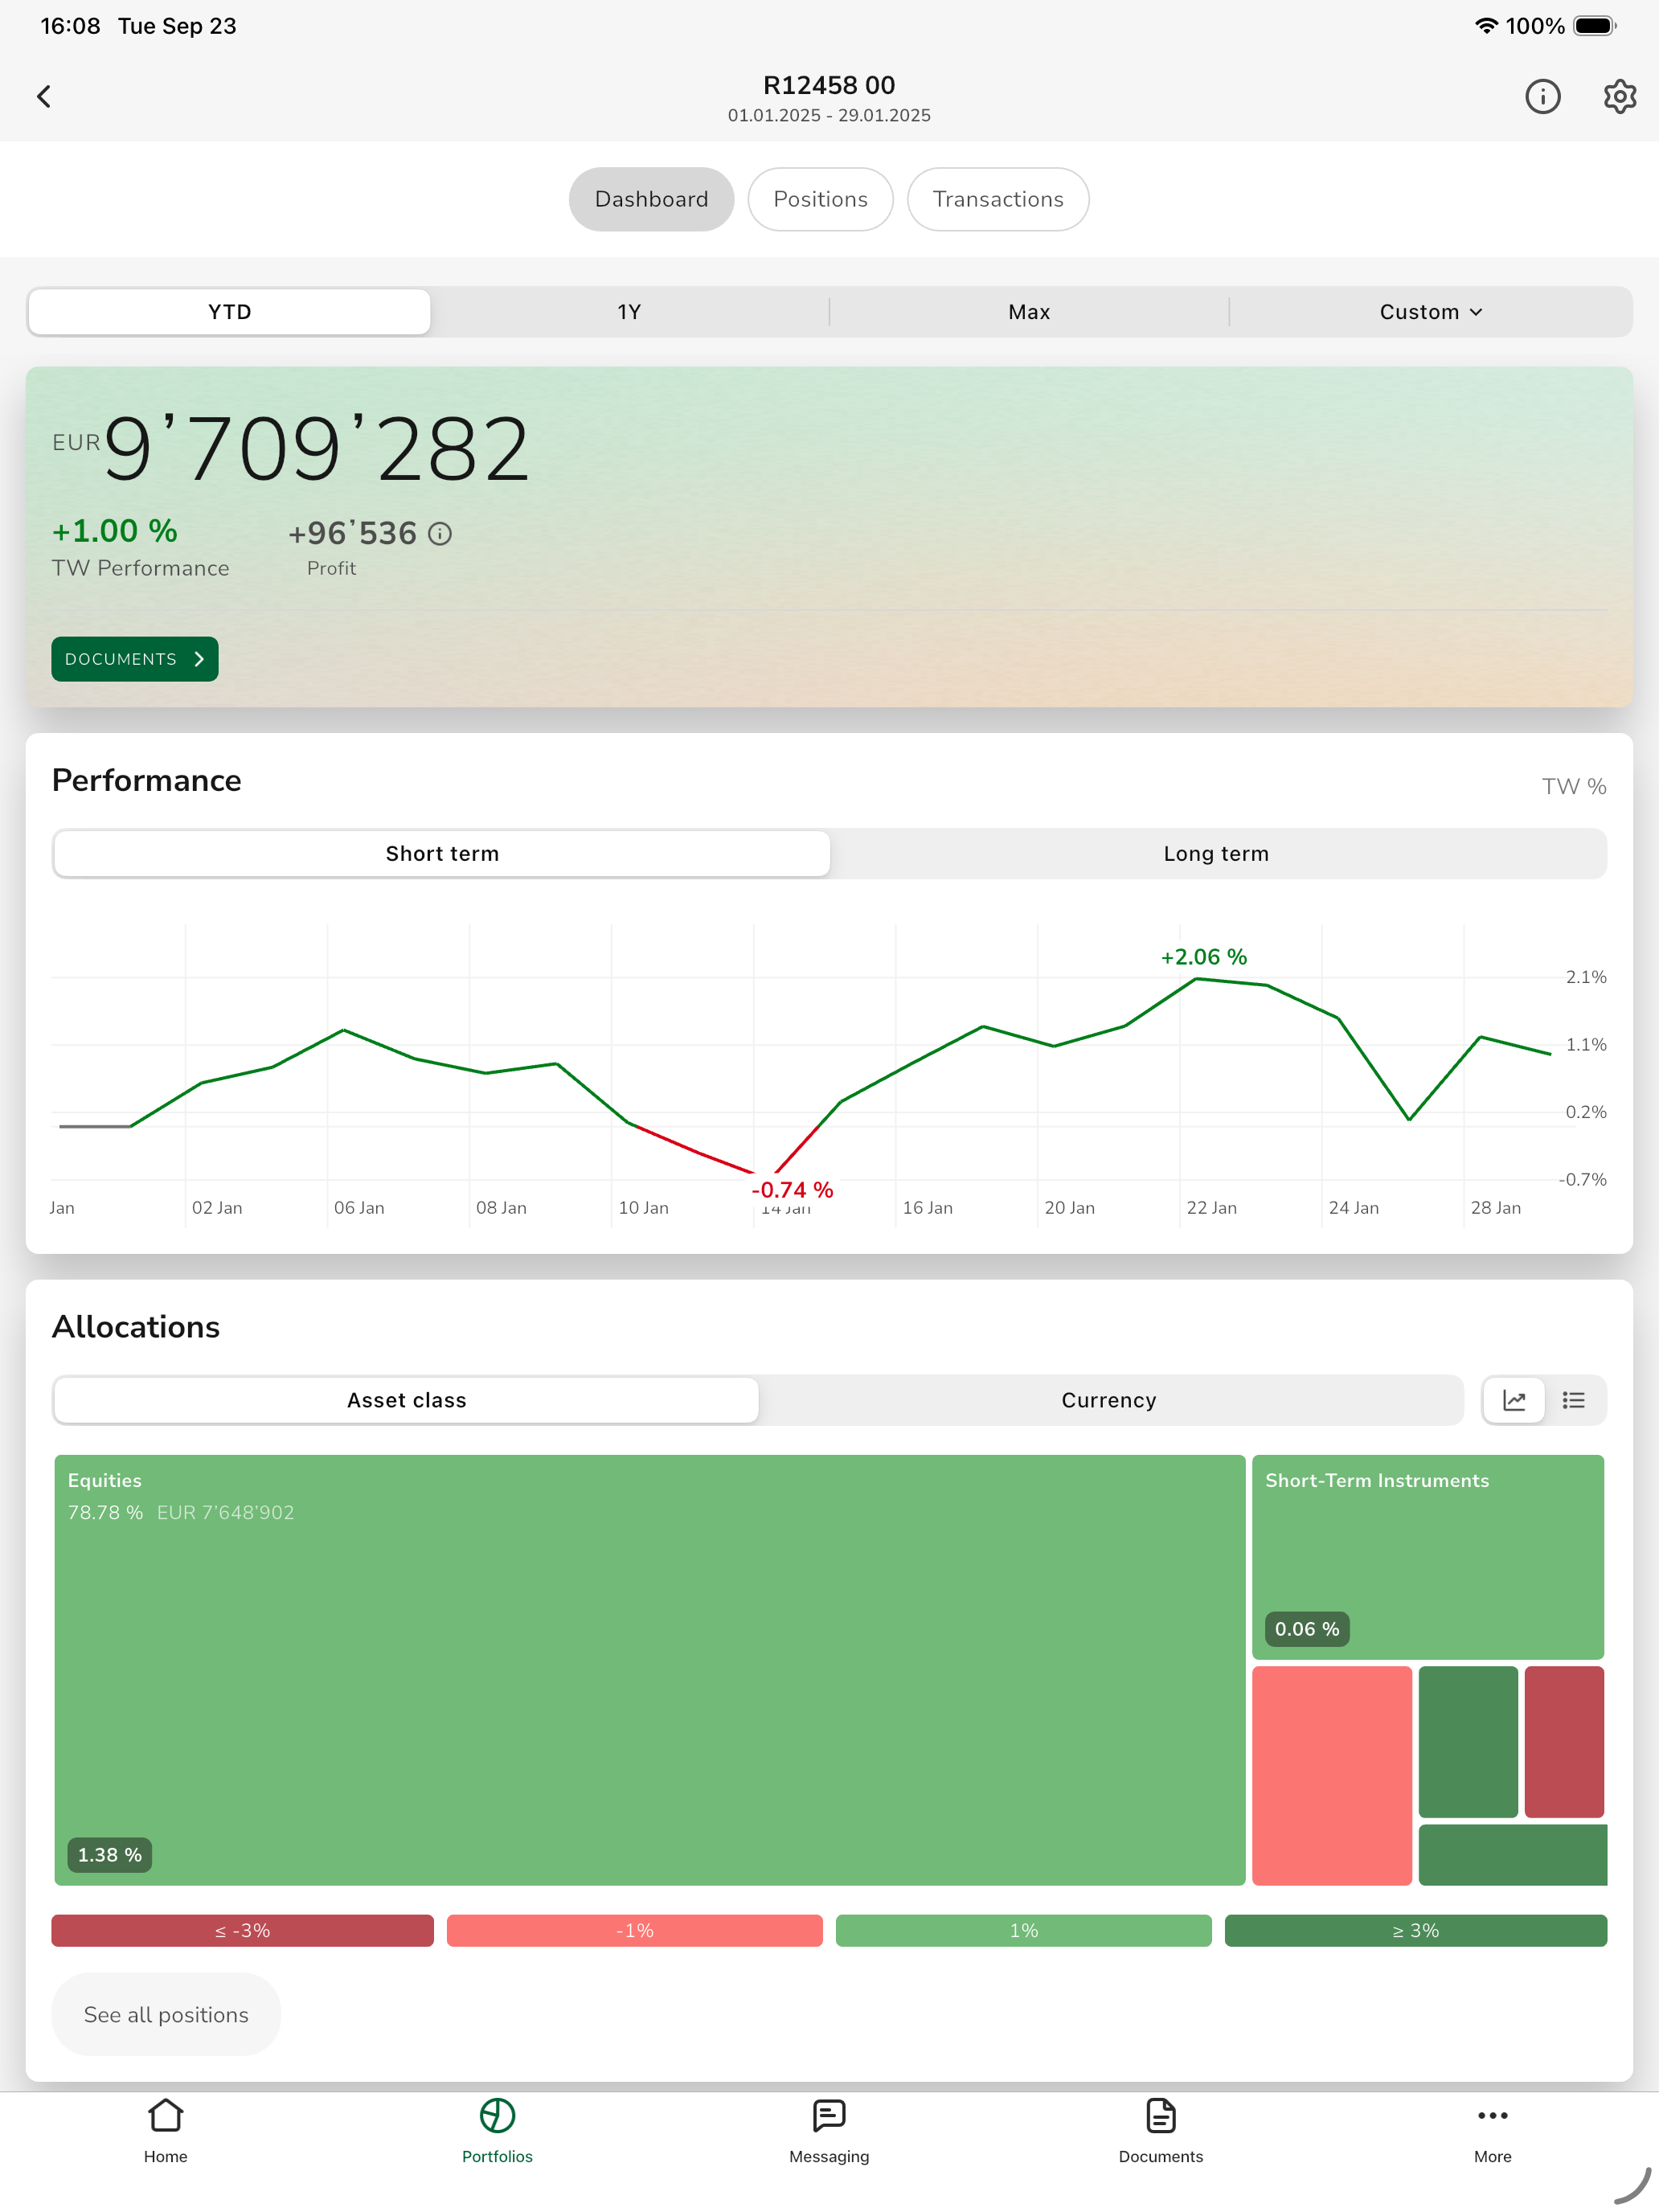Click the ≤ -3% legend swatch
The height and width of the screenshot is (2212, 1659).
[243, 1931]
